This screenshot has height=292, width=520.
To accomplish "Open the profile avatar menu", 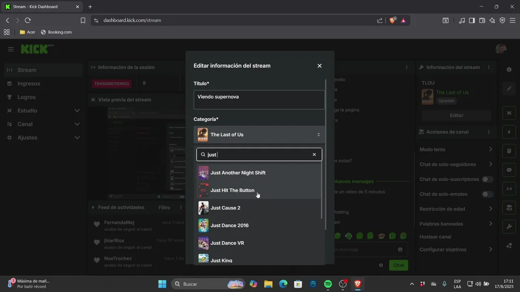I will [501, 49].
